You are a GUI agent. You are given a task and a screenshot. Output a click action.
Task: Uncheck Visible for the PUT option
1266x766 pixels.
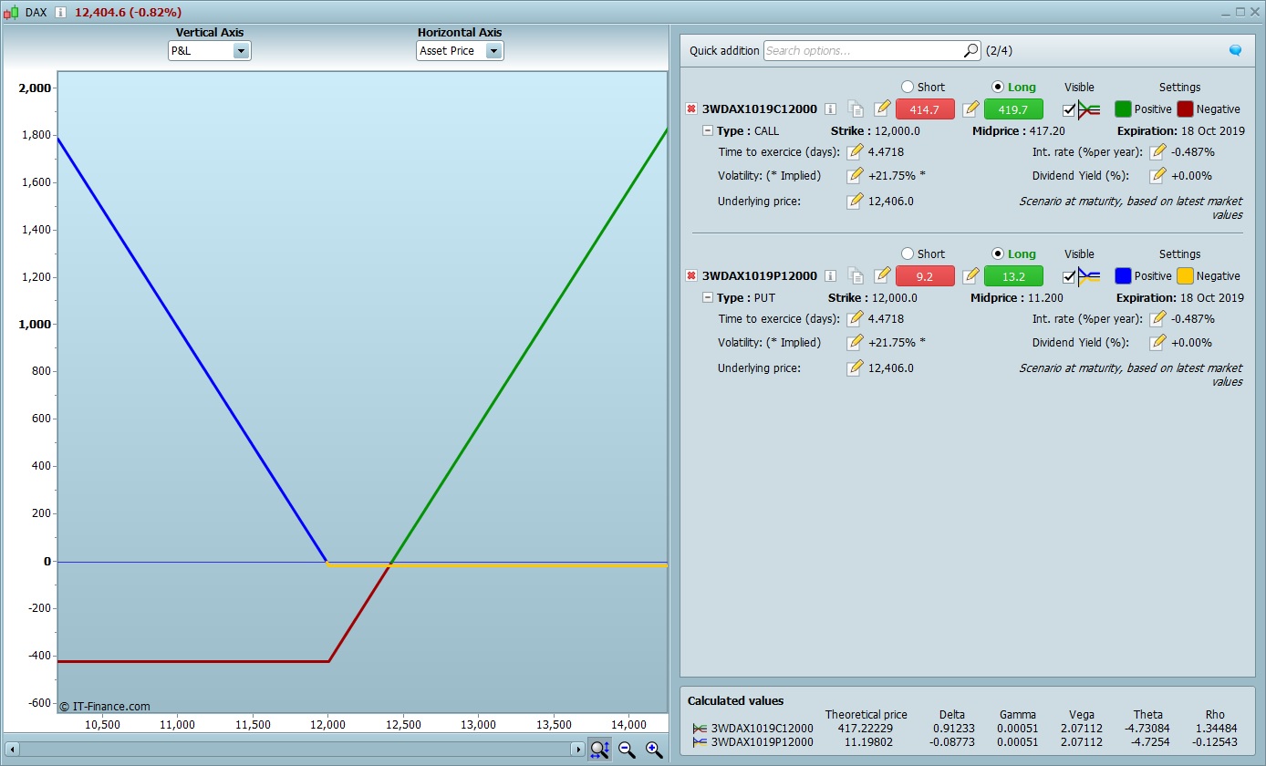(x=1069, y=276)
